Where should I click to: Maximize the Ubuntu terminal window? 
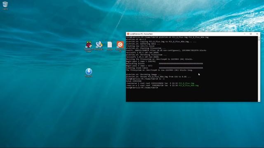251,34
